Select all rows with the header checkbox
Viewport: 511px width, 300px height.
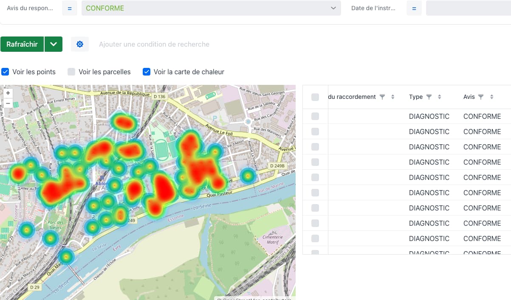point(315,97)
